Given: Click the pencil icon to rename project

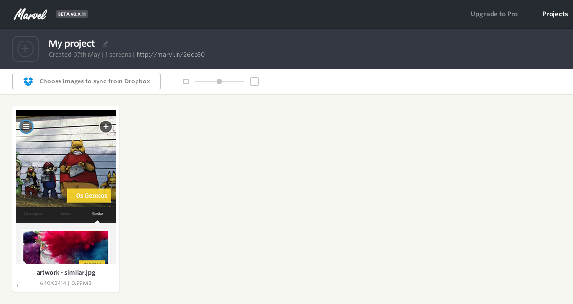Looking at the screenshot, I should [105, 44].
